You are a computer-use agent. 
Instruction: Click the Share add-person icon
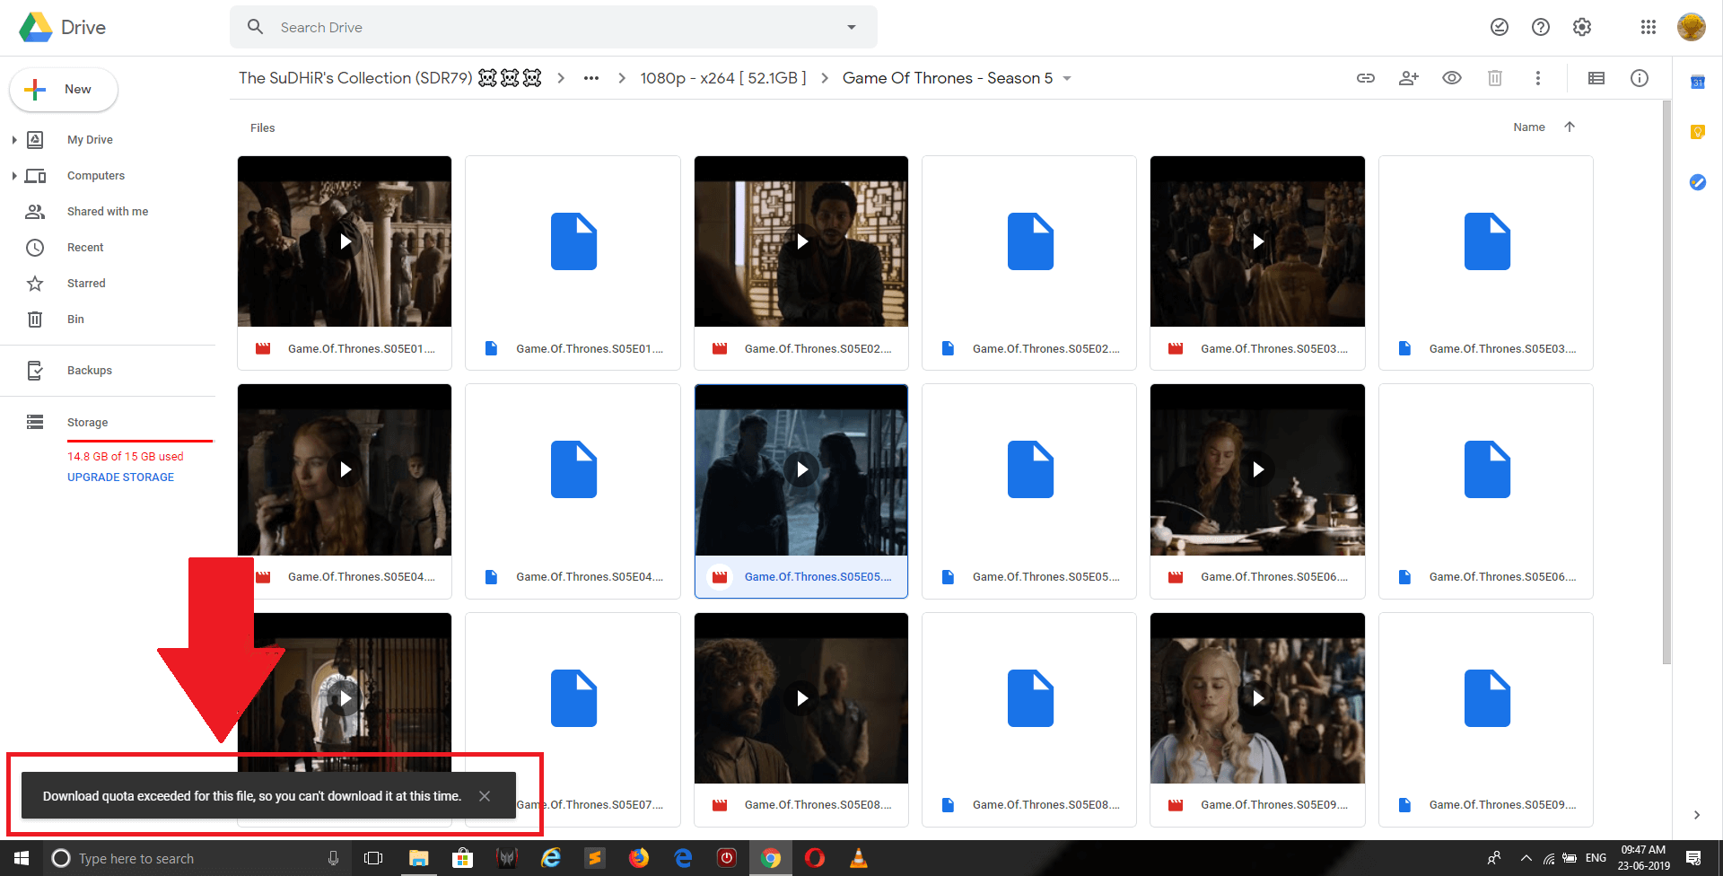click(1409, 78)
